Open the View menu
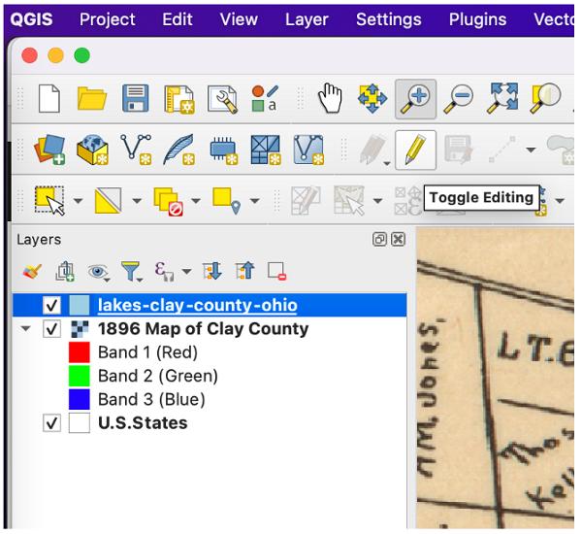 click(x=239, y=19)
